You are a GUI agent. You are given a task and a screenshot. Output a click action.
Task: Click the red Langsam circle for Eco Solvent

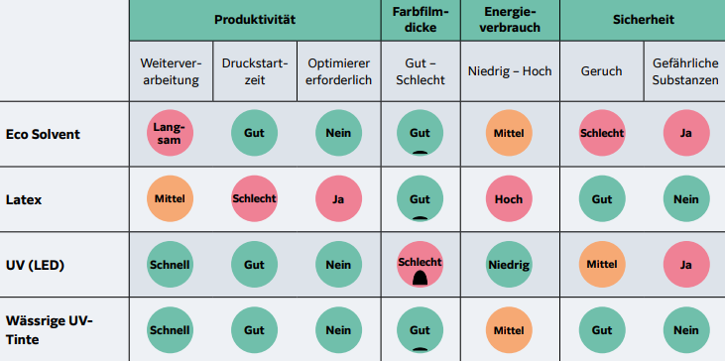click(171, 133)
